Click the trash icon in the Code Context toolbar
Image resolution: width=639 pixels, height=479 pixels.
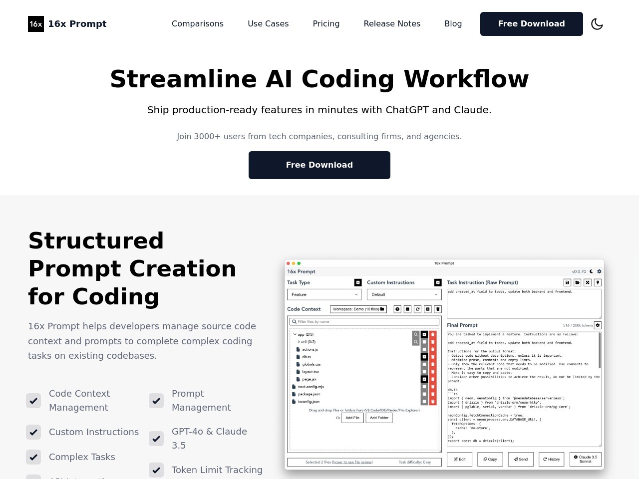click(x=438, y=309)
